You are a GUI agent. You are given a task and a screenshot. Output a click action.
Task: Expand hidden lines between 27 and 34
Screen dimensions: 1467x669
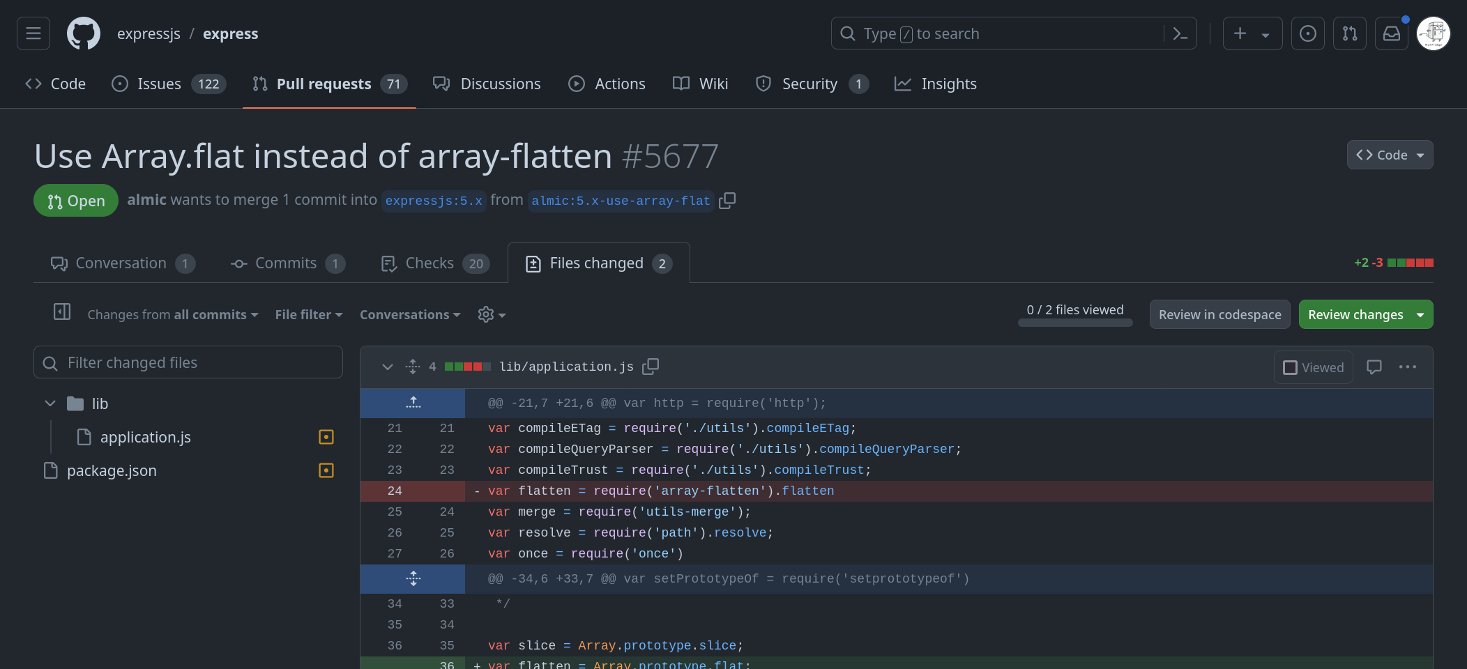tap(413, 578)
